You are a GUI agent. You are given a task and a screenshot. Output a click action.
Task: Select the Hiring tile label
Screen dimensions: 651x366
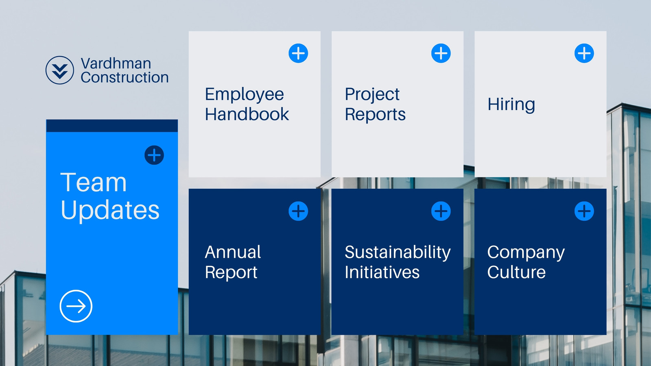[x=511, y=105]
